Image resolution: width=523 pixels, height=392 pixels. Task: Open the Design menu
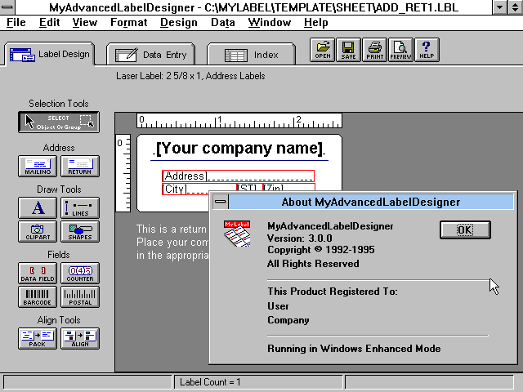(x=179, y=22)
